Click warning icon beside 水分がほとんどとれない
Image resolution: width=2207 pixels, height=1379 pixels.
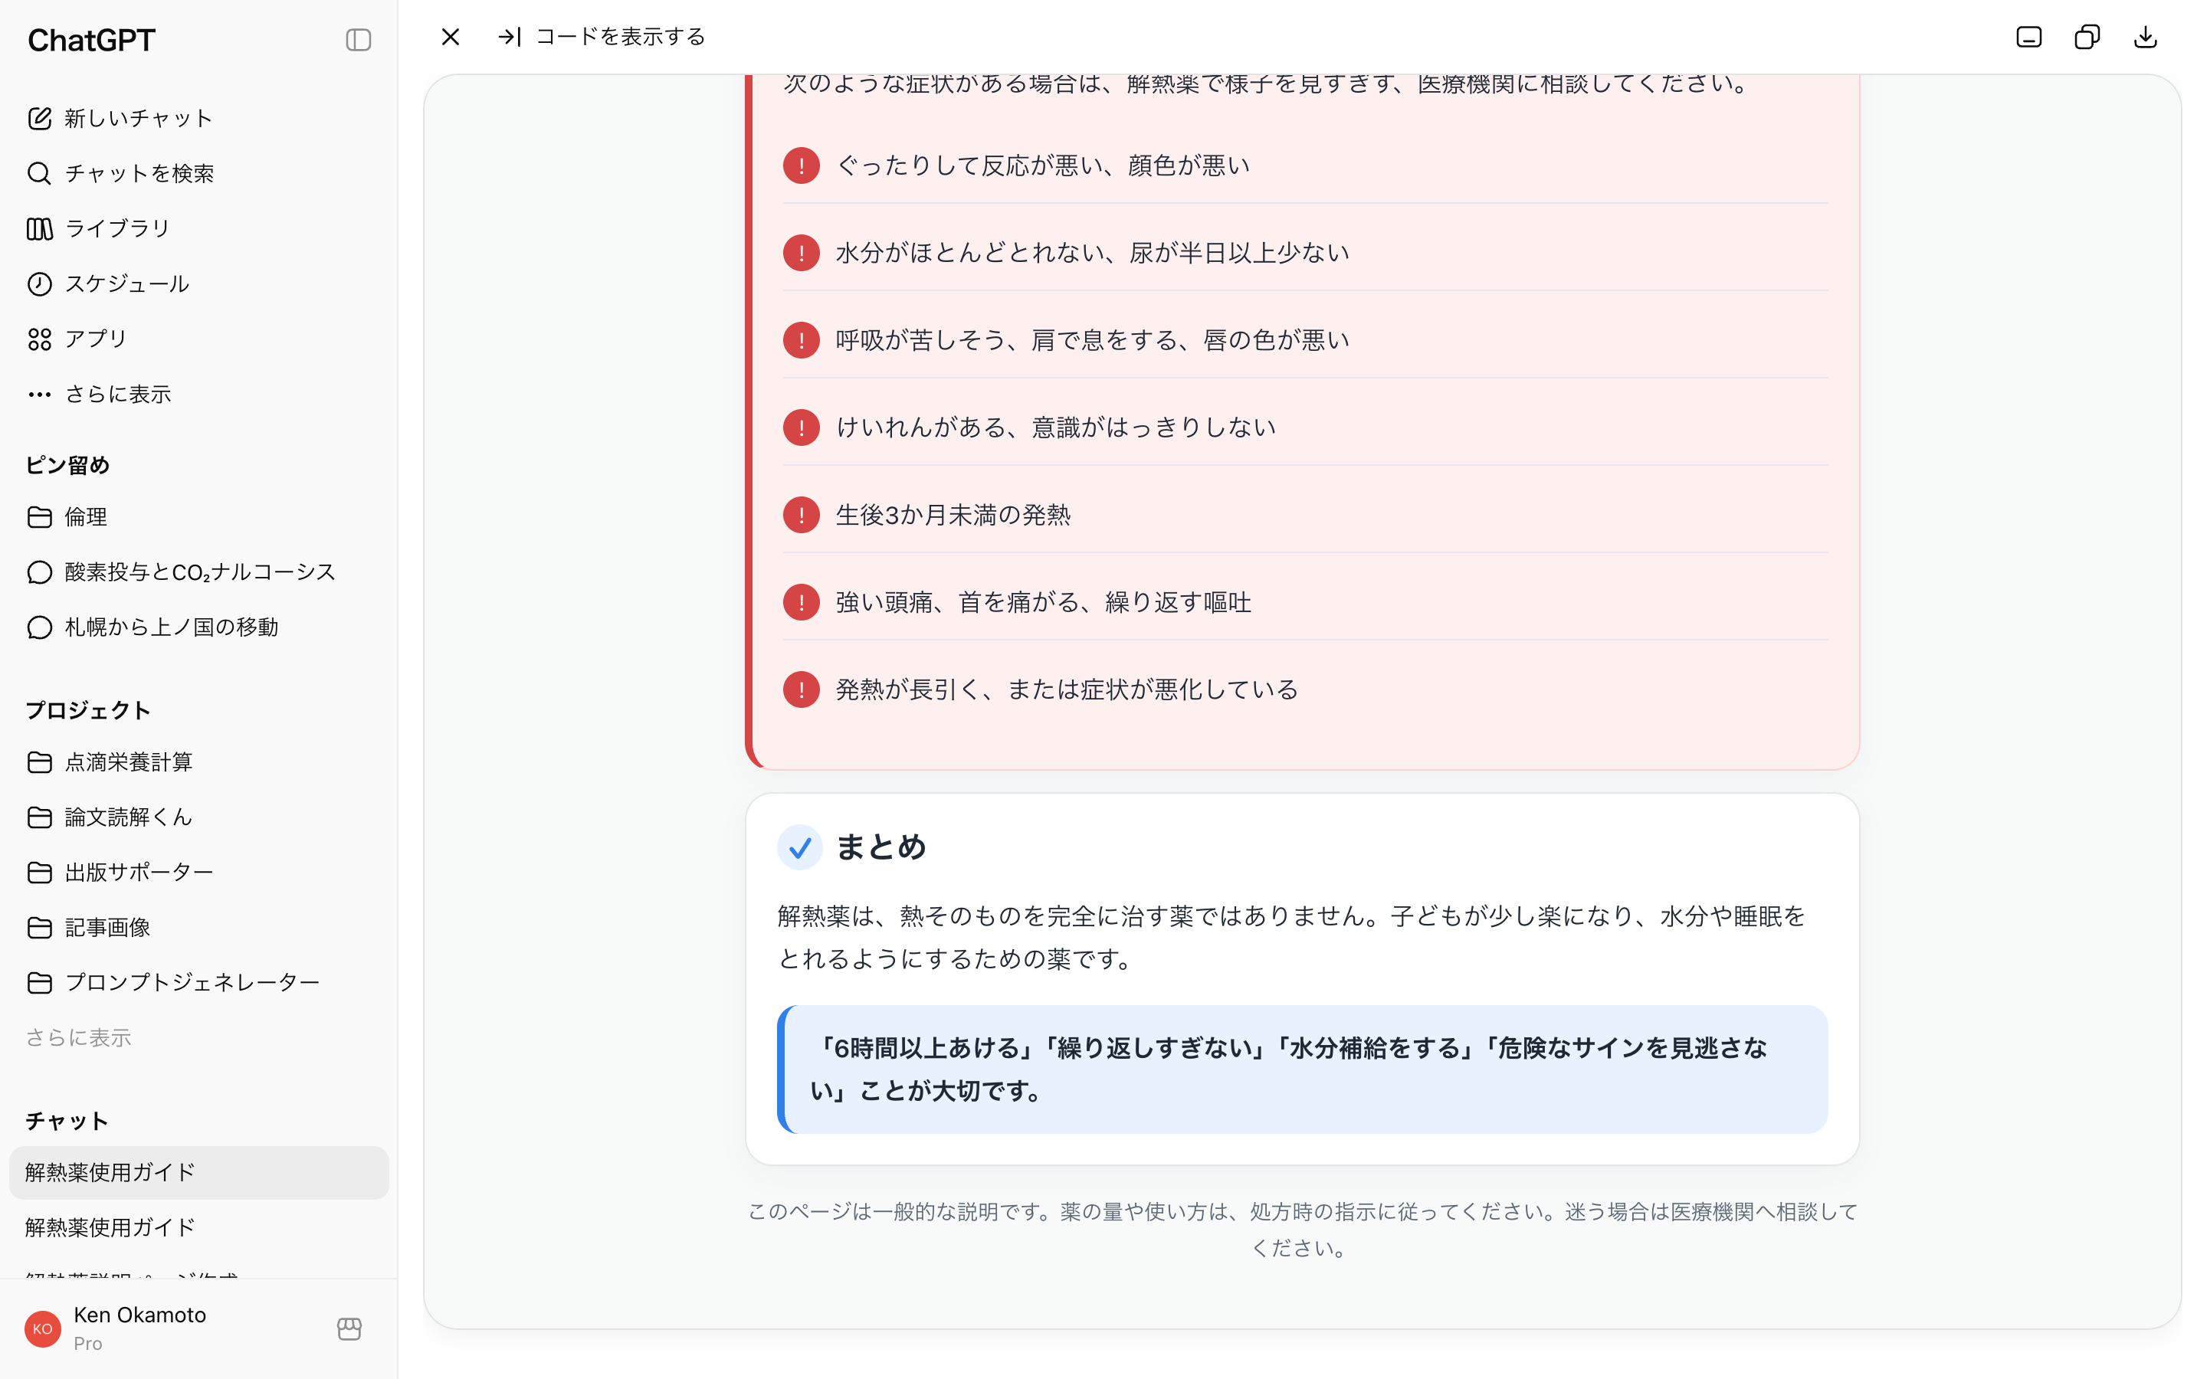click(801, 253)
